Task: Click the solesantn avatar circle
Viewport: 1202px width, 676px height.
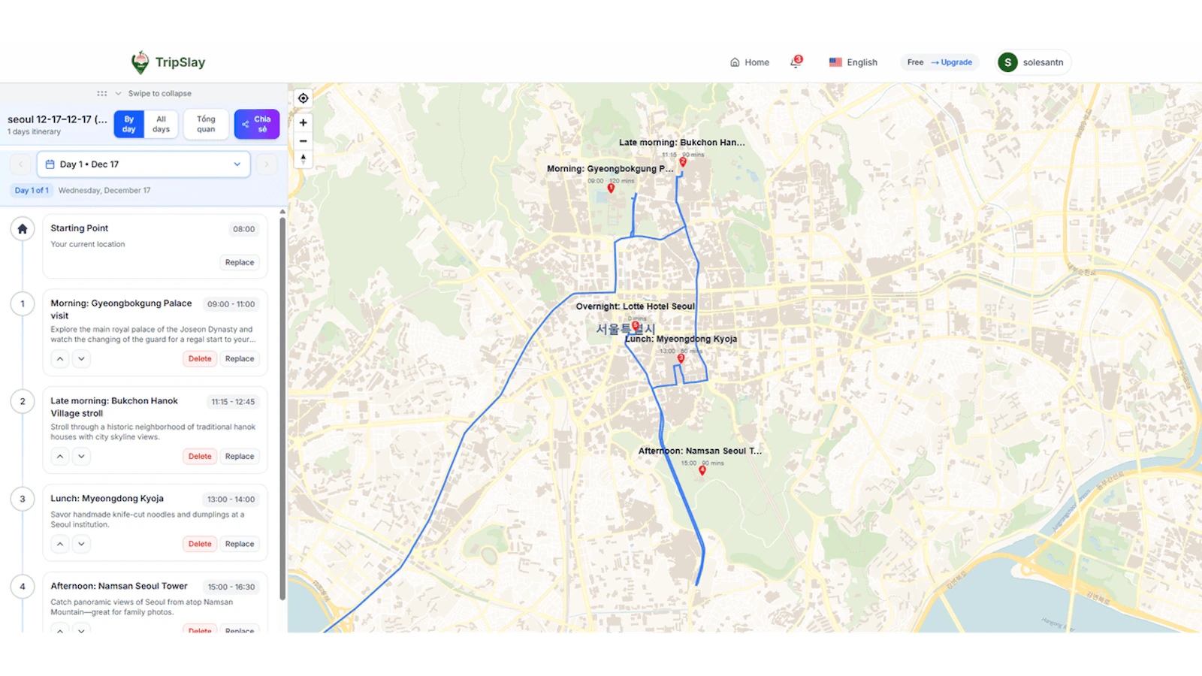Action: [x=1007, y=62]
